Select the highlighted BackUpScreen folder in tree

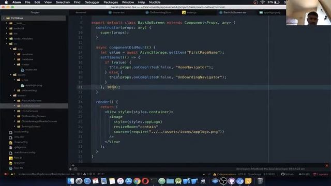pyautogui.click(x=31, y=106)
